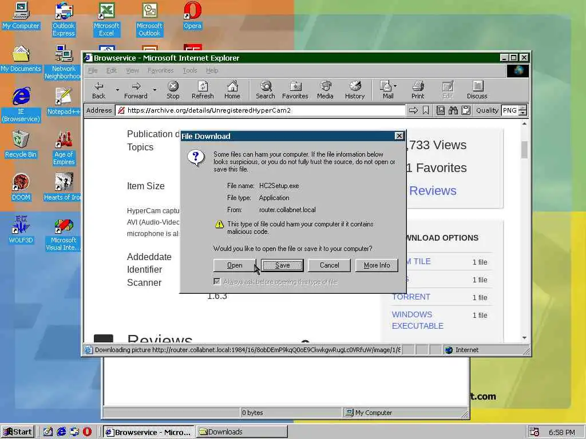
Task: Click the system tray clock
Action: pyautogui.click(x=562, y=432)
